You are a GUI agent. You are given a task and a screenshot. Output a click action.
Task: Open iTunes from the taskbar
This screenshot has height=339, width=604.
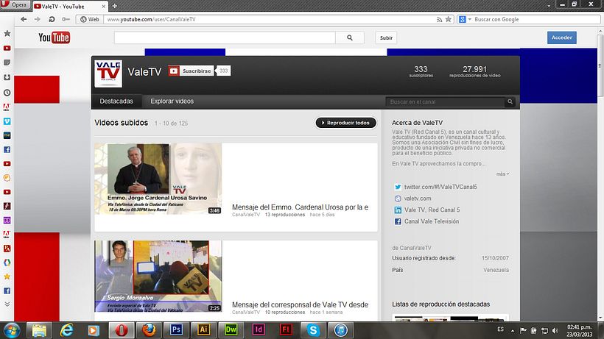(340, 330)
